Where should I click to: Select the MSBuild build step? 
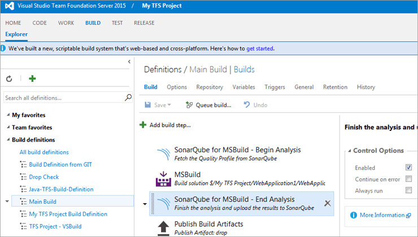pyautogui.click(x=241, y=179)
